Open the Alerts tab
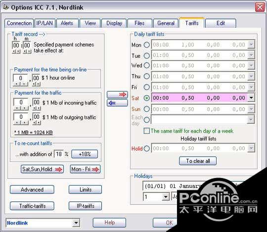267x232 pixels. point(67,23)
